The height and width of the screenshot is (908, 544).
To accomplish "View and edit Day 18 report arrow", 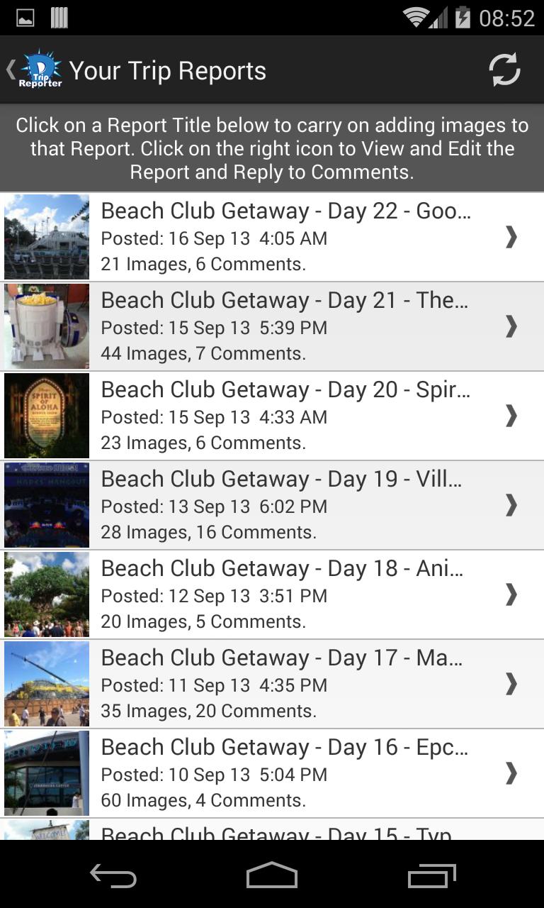I will [511, 594].
